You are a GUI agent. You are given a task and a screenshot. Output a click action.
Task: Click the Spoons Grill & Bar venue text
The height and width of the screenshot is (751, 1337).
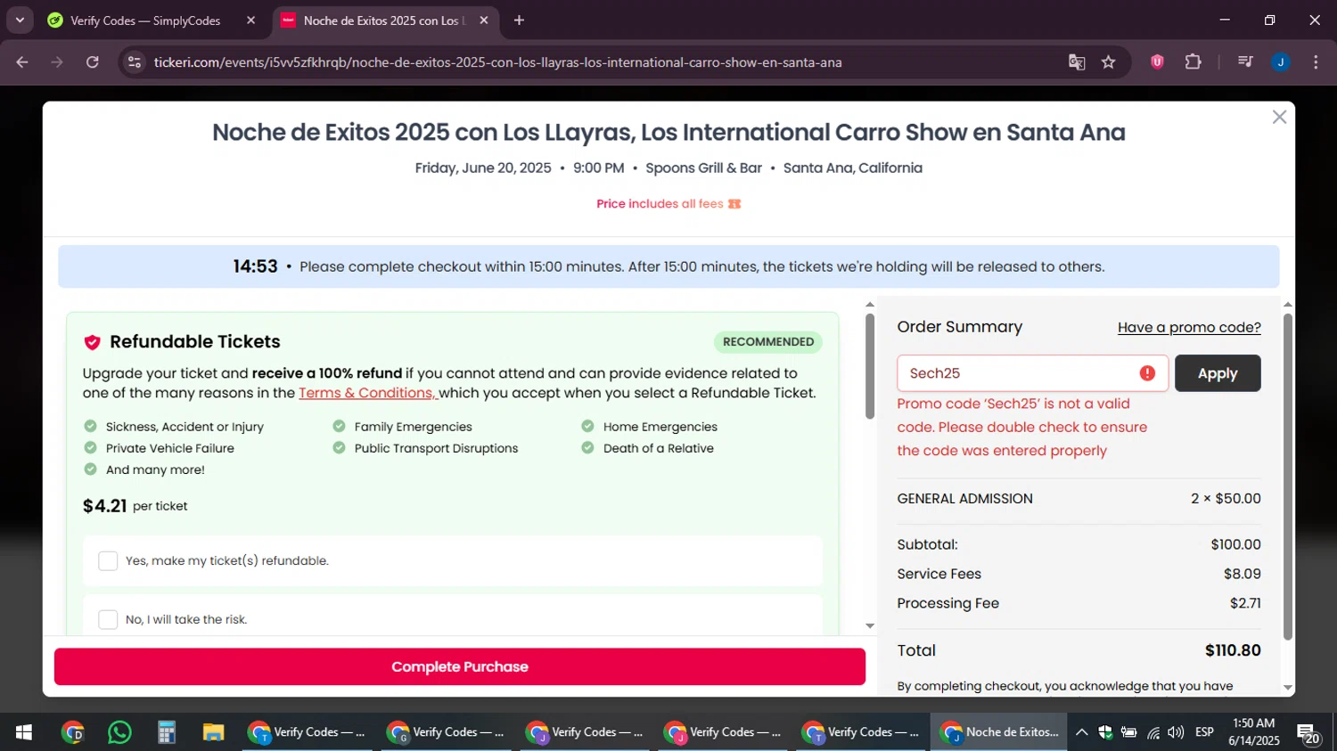(703, 168)
